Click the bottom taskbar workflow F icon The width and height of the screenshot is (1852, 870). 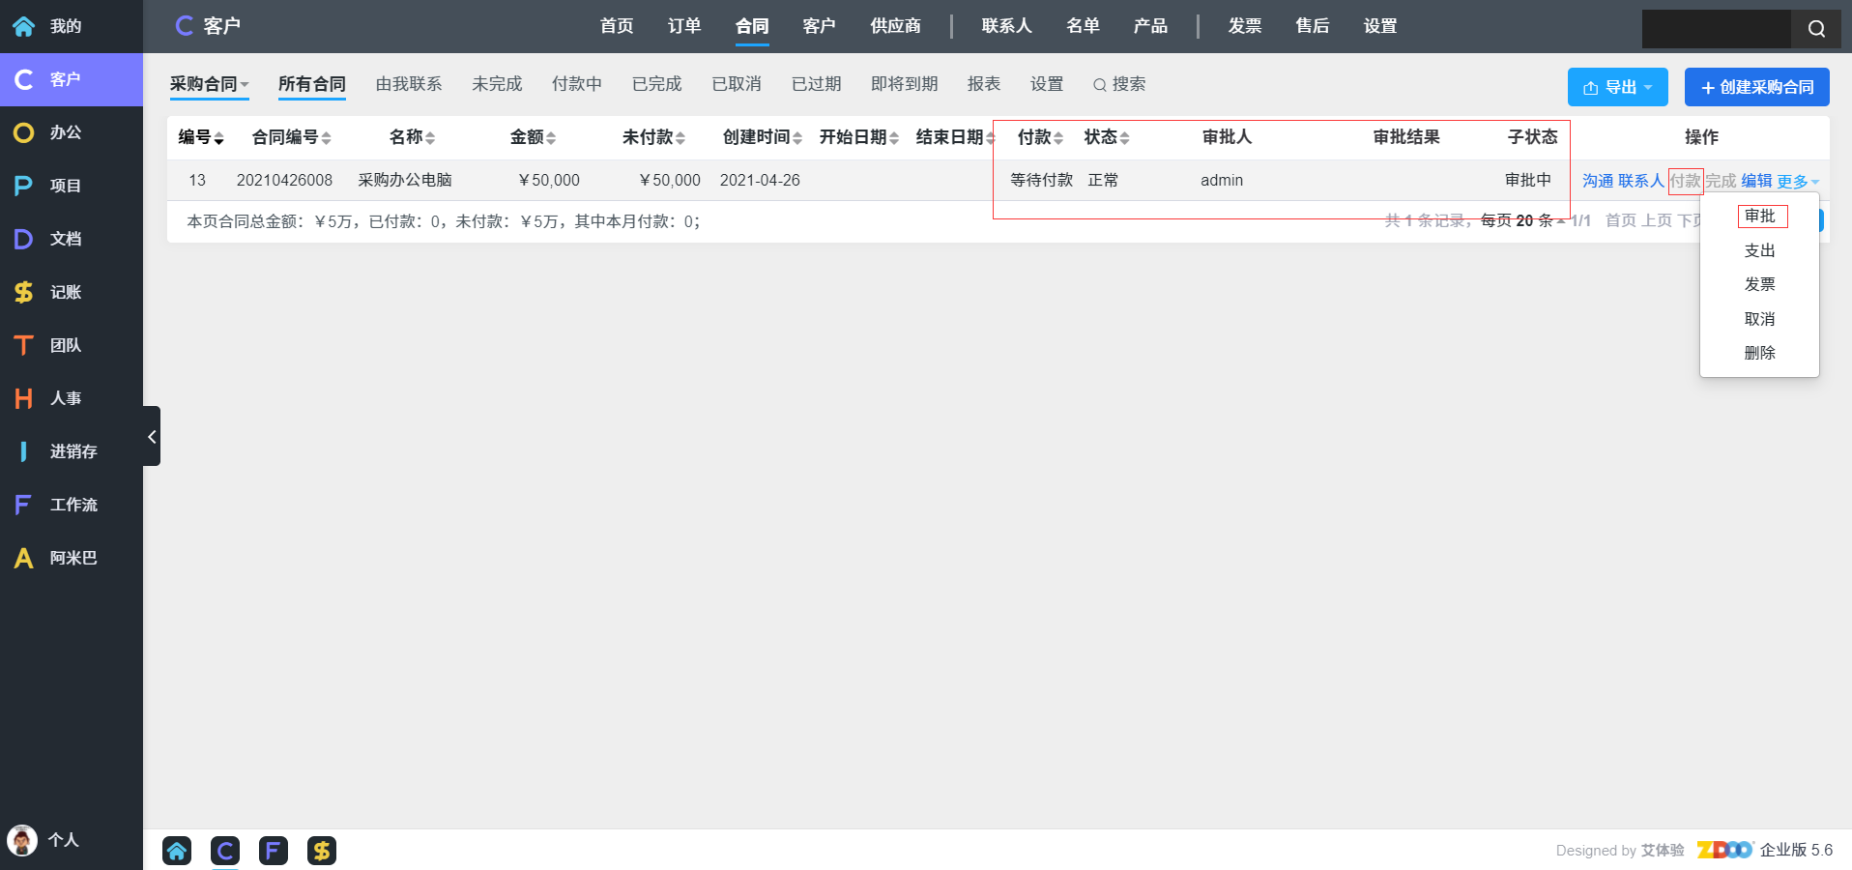click(x=274, y=851)
